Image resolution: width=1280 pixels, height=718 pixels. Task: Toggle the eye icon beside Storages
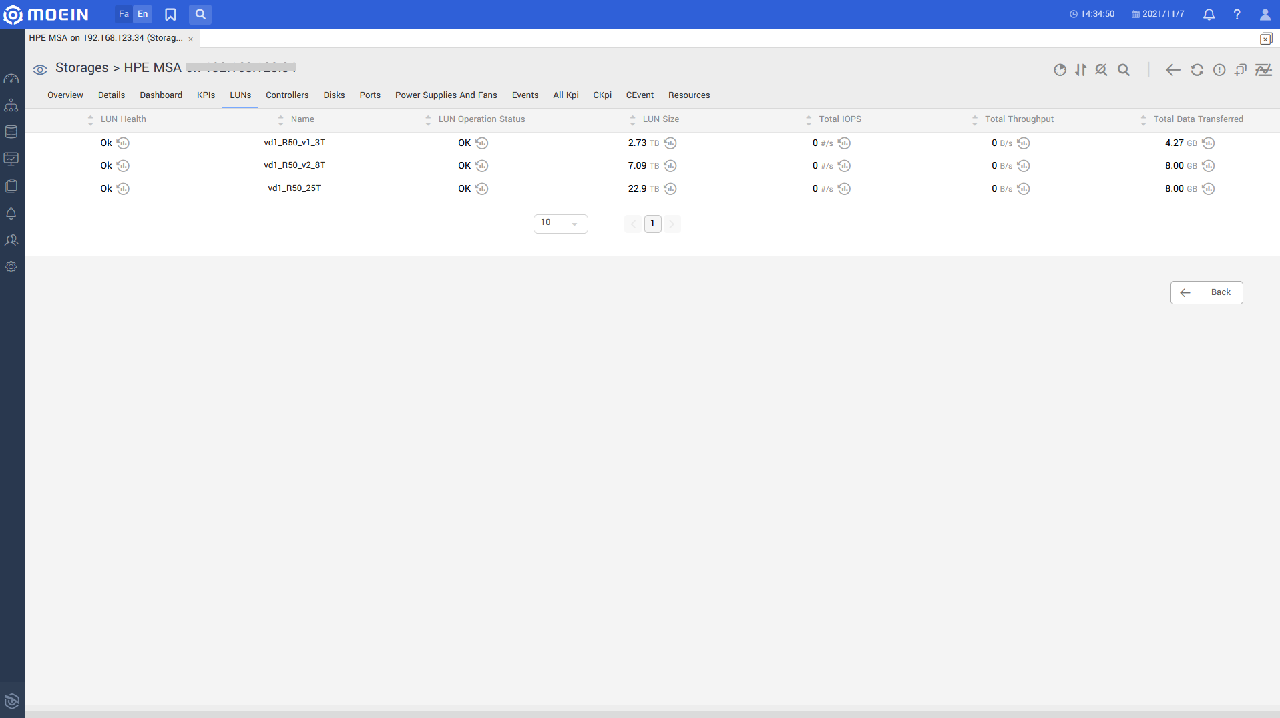tap(40, 69)
